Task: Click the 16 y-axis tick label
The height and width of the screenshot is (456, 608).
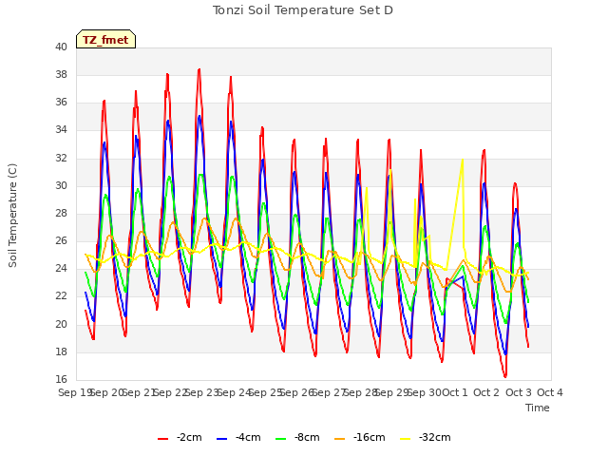Action: coord(61,380)
